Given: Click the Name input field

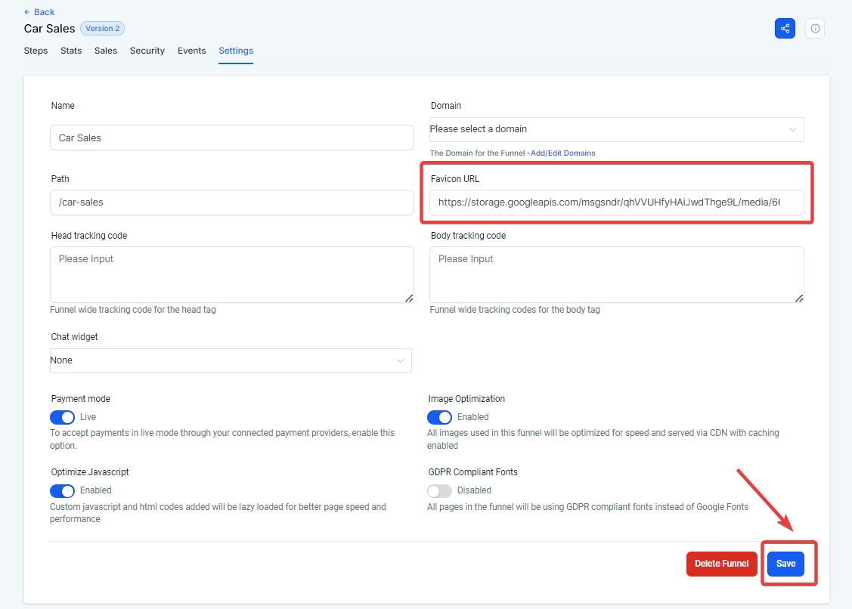Looking at the screenshot, I should pyautogui.click(x=232, y=138).
